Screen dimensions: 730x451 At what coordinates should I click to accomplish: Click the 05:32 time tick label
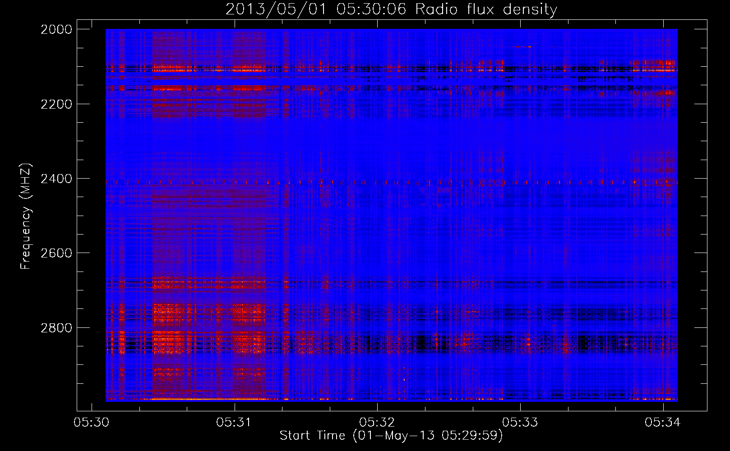tap(377, 423)
